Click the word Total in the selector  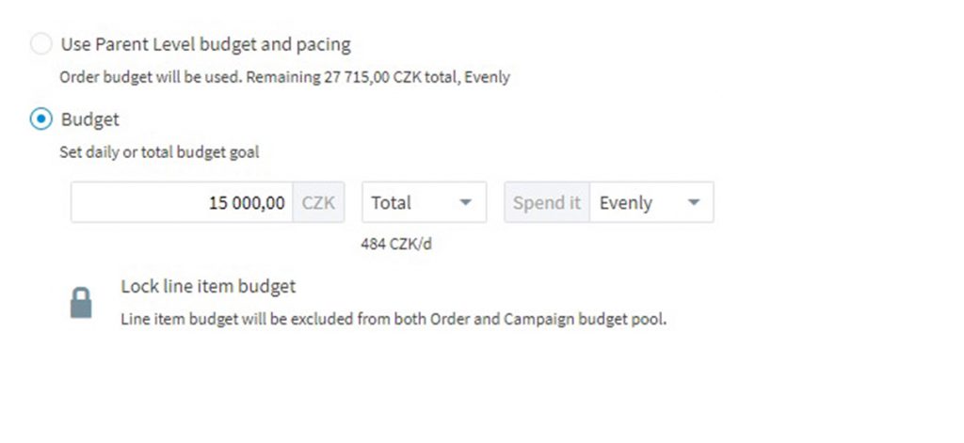[391, 202]
